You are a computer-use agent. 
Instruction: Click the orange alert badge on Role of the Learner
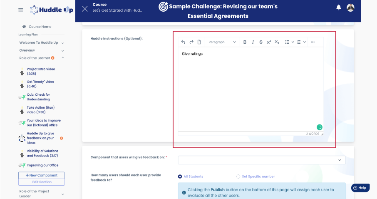click(x=53, y=58)
